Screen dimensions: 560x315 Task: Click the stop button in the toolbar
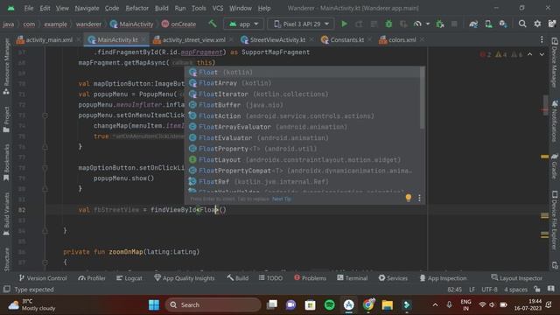point(454,24)
